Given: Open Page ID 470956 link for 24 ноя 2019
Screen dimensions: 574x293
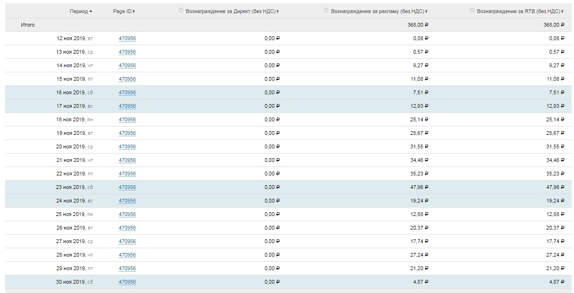Looking at the screenshot, I should coord(127,201).
